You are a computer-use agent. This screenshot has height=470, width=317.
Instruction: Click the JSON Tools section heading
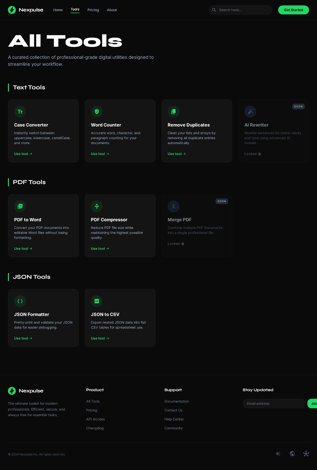click(x=32, y=277)
